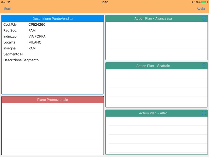
Task: Select the Rag.Soc. label
Action: pos(10,30)
